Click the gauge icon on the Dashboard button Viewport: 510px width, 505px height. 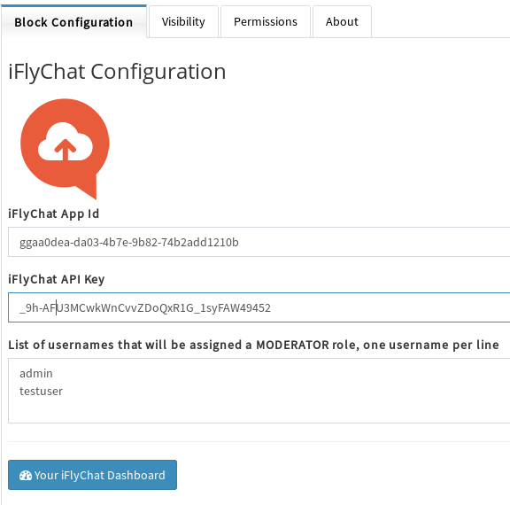click(x=26, y=476)
